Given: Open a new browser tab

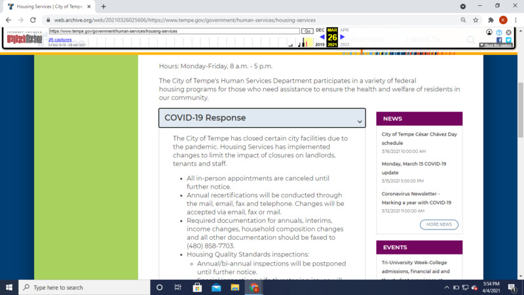Looking at the screenshot, I should (103, 7).
